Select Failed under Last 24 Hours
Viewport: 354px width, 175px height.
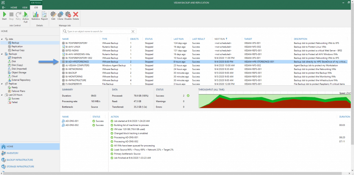click(13, 102)
